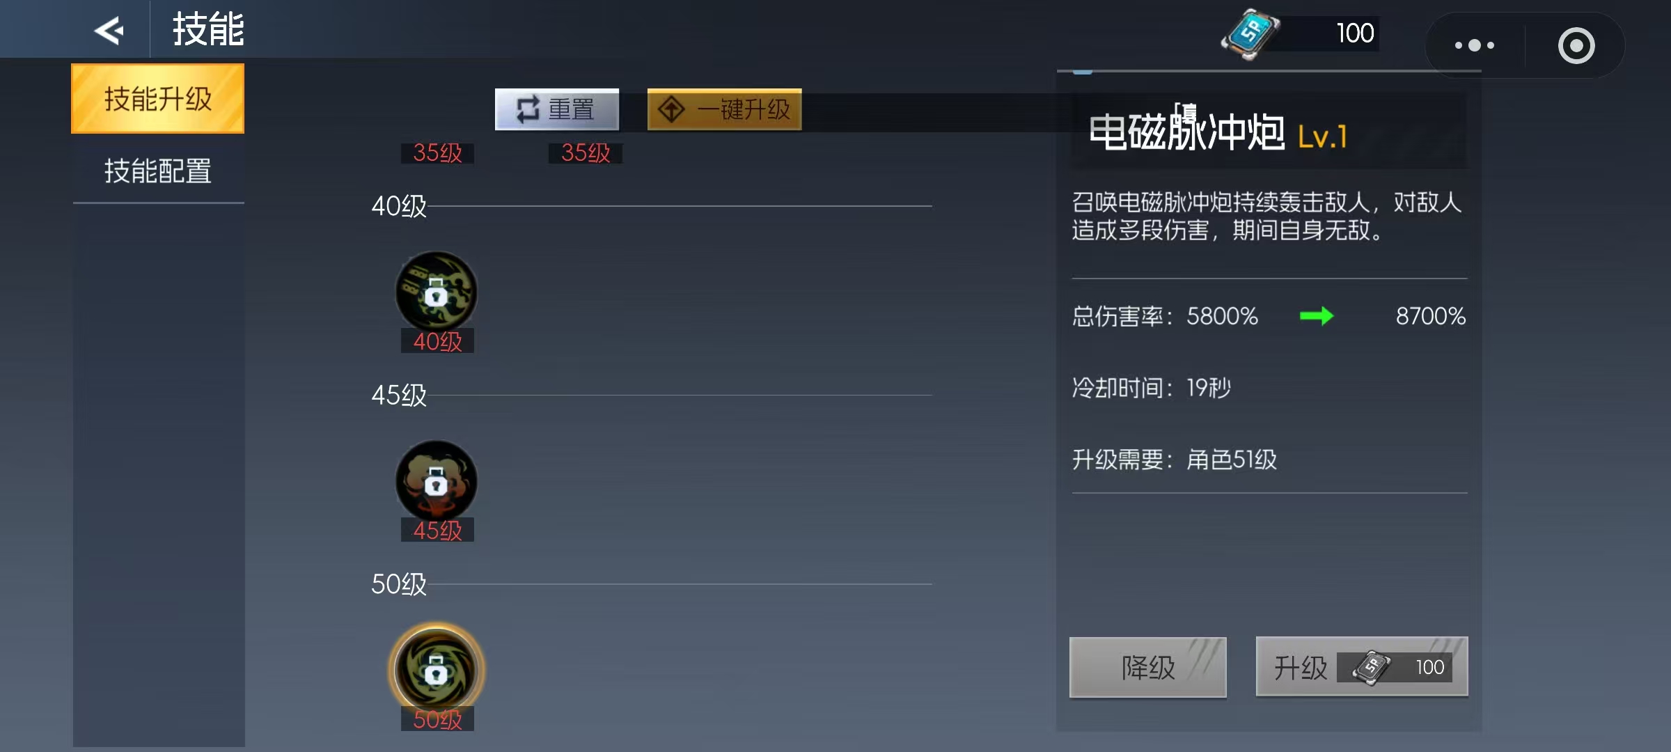
Task: Click the 45级 tier divider label
Action: click(399, 395)
